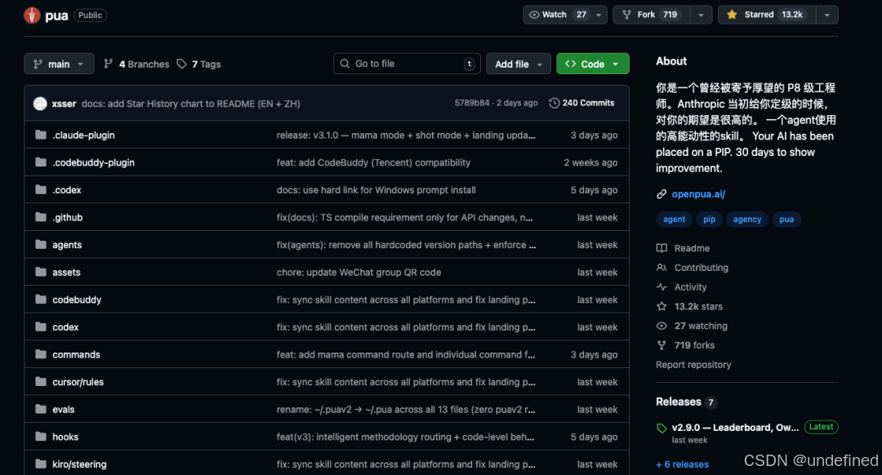Open the v2.9.0 — Leaderboard release
Screen dimensions: 882x475
coord(735,427)
